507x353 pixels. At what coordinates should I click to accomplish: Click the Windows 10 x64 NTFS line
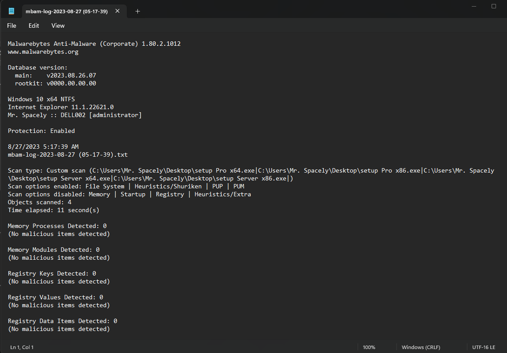(x=41, y=99)
